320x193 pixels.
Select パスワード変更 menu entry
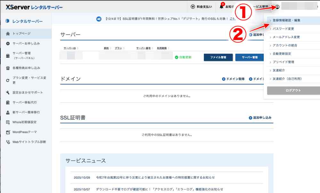[283, 29]
